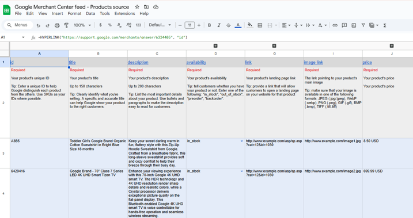Image resolution: width=413 pixels, height=218 pixels.
Task: Toggle bold formatting
Action: point(210,25)
